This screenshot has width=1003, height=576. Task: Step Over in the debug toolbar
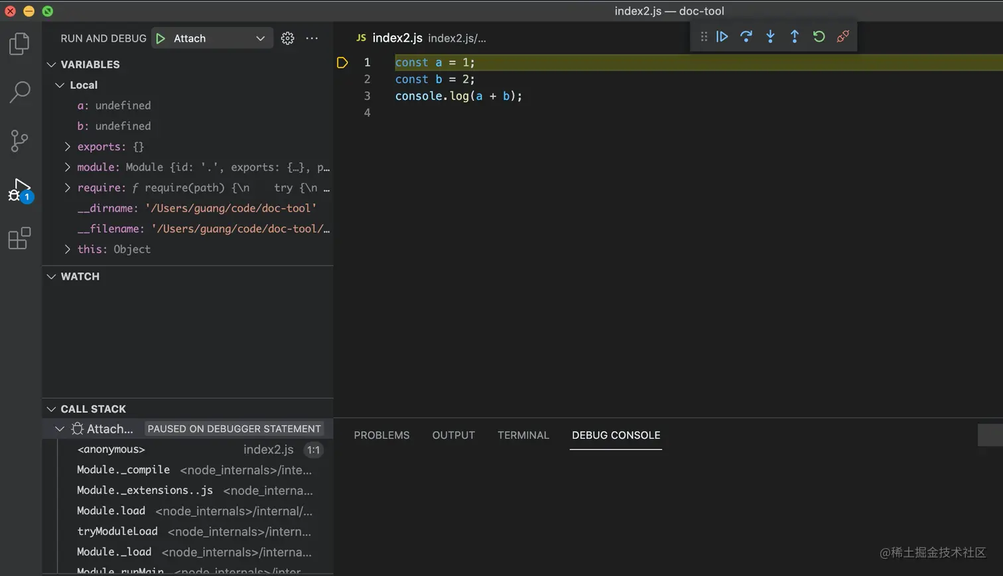point(746,36)
